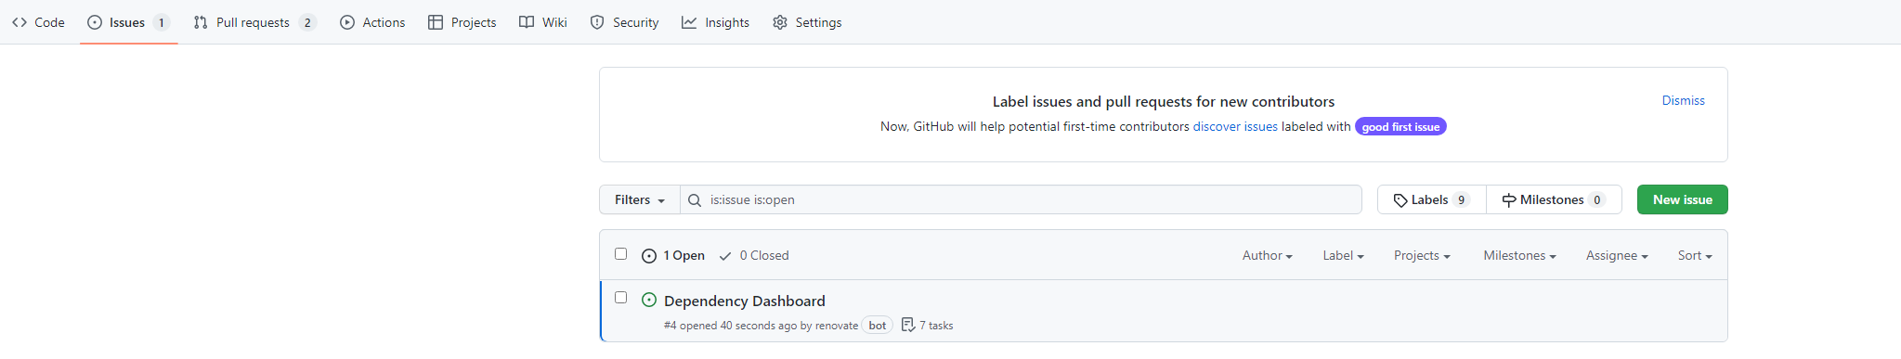
Task: Open the Author filter dropdown
Action: click(1268, 255)
